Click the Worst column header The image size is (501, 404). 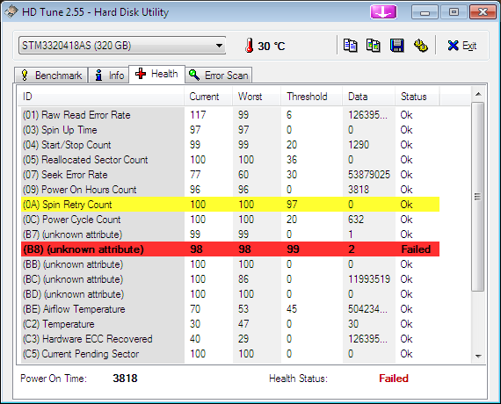coord(257,97)
